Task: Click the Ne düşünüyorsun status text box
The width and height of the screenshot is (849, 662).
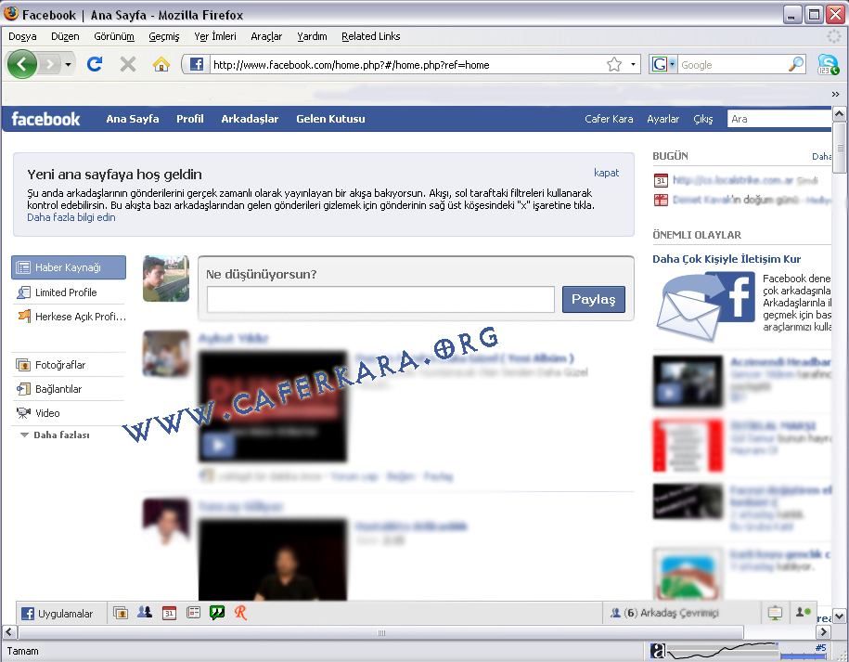Action: click(380, 299)
